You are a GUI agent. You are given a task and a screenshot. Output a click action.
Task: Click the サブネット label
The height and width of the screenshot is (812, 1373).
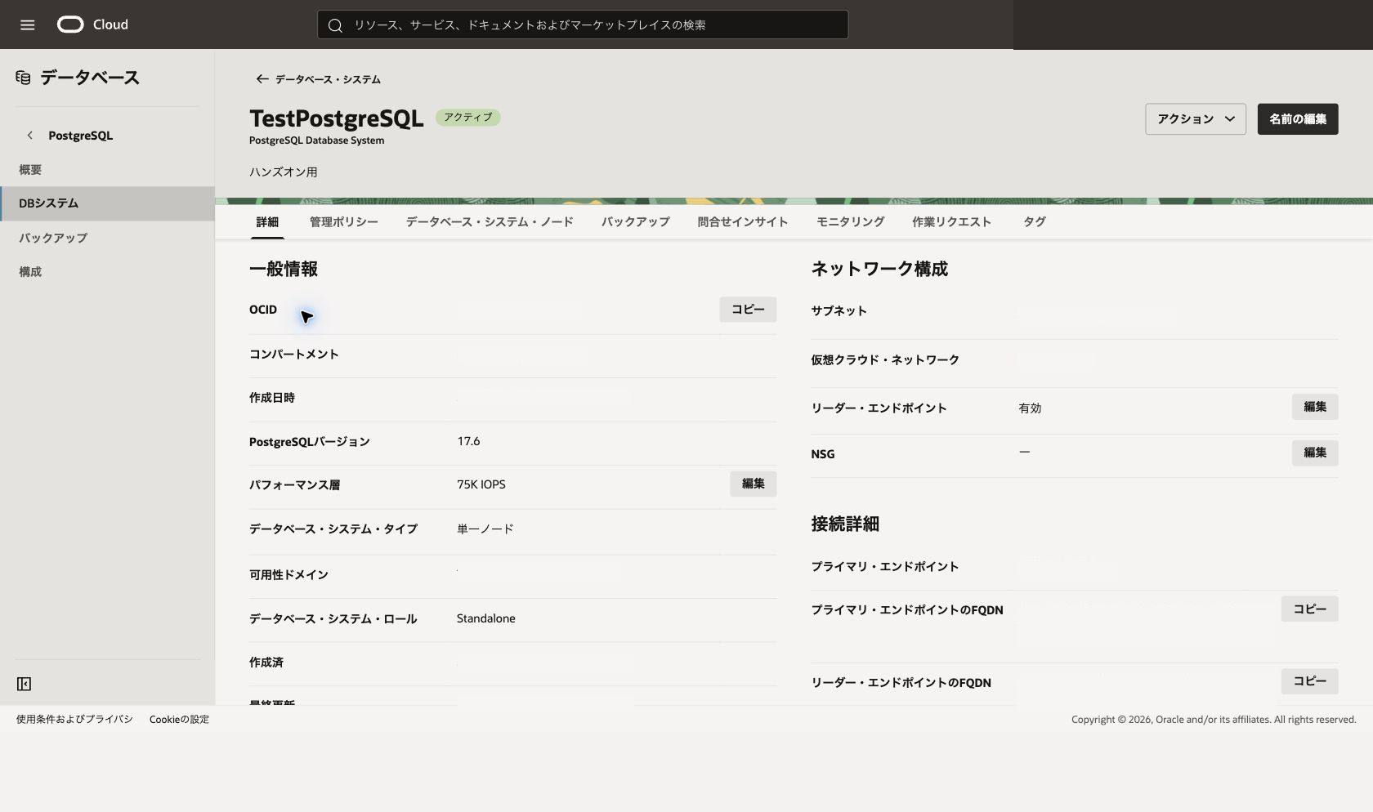pyautogui.click(x=839, y=311)
